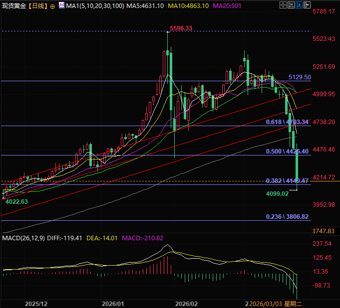Click the MA20:501 value label

(227, 6)
